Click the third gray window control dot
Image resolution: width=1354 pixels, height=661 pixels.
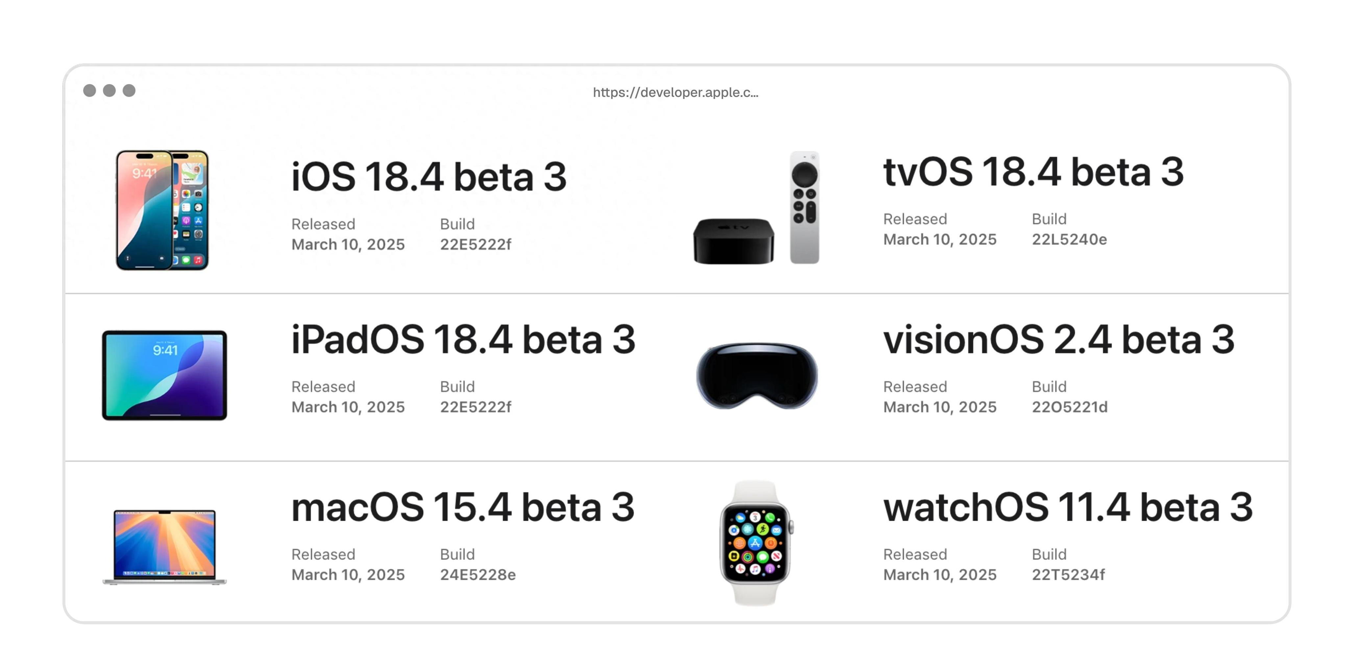(129, 91)
